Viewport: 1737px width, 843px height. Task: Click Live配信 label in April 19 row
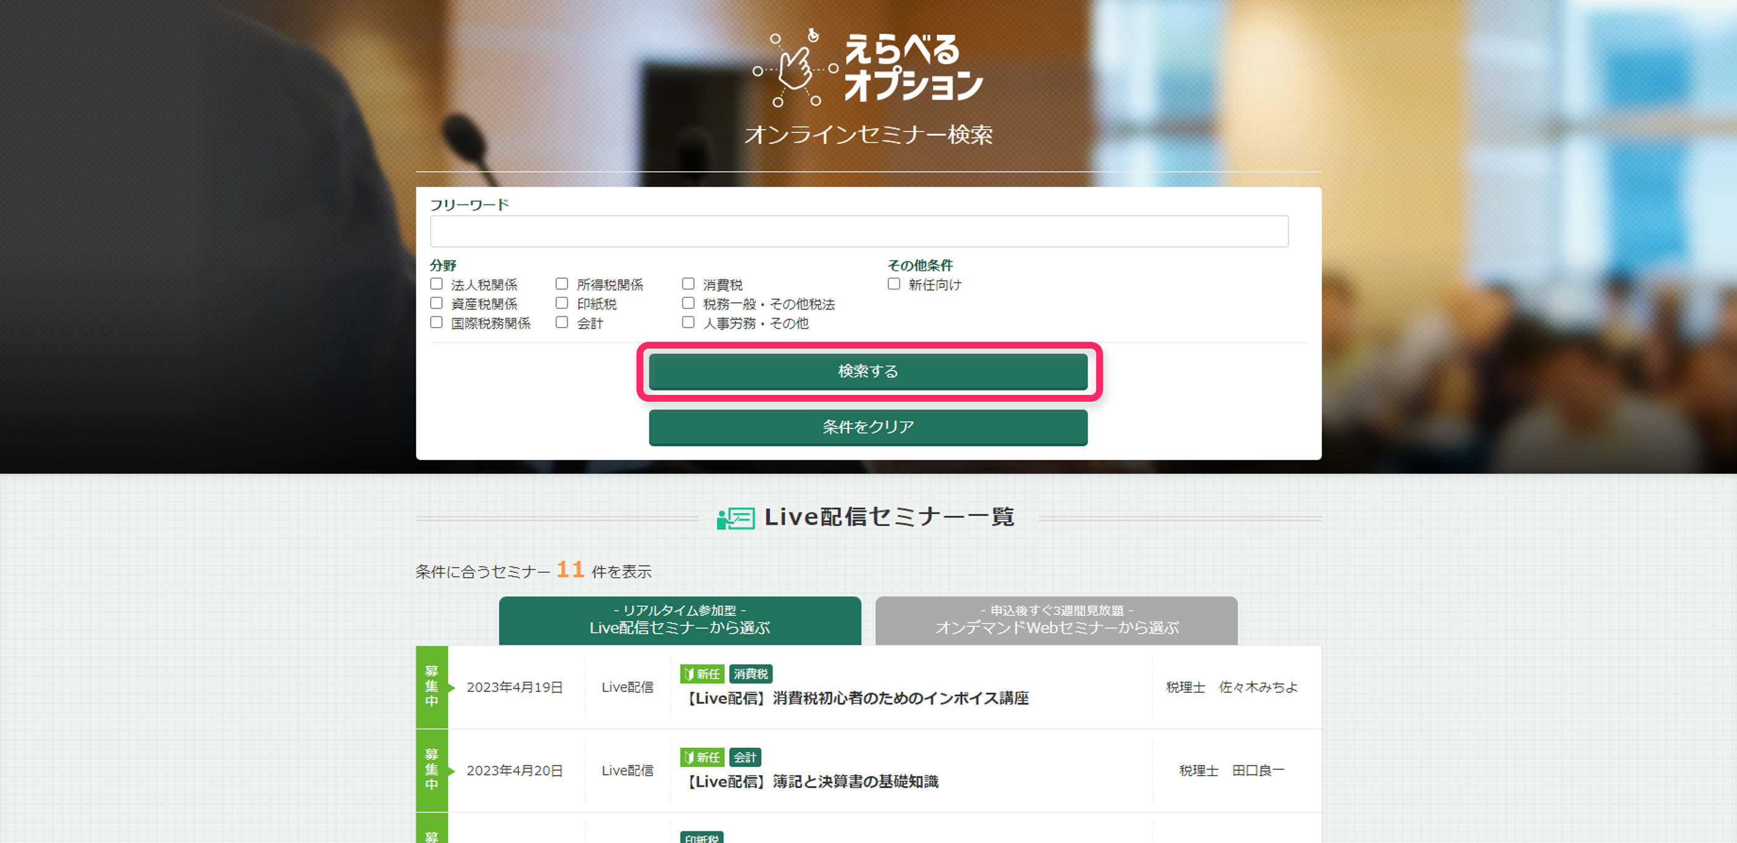627,687
